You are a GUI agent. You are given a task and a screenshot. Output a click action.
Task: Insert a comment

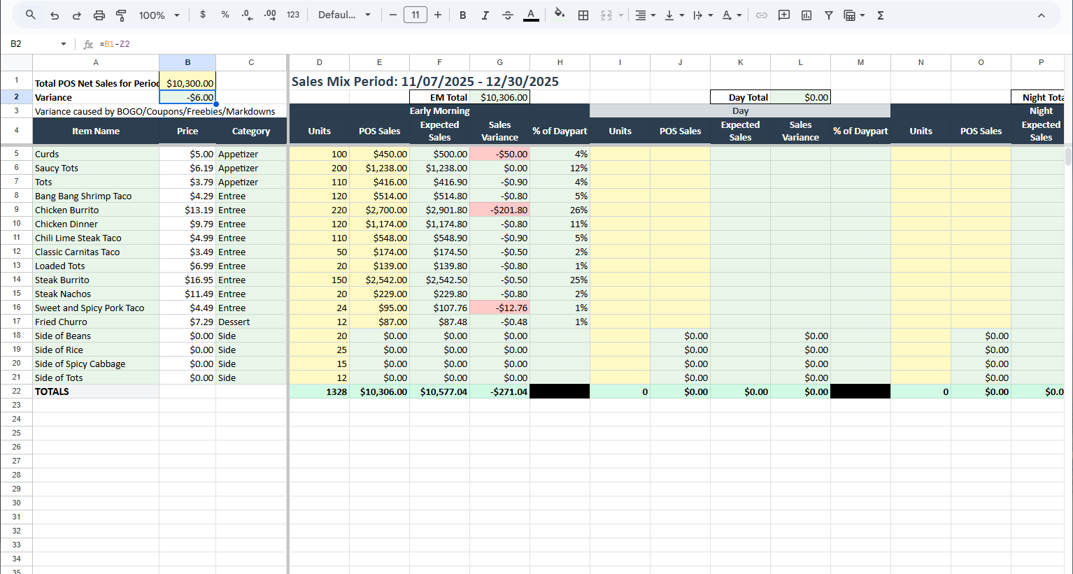pyautogui.click(x=784, y=15)
